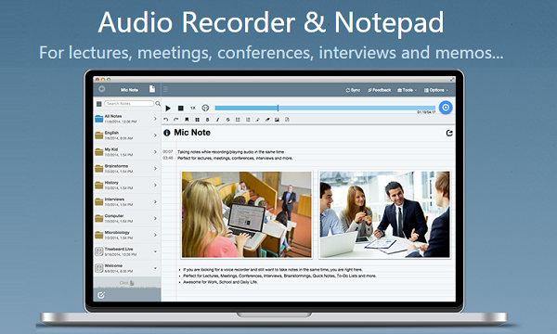Open note info next to Mic Note title
The image size is (557, 334).
click(166, 133)
